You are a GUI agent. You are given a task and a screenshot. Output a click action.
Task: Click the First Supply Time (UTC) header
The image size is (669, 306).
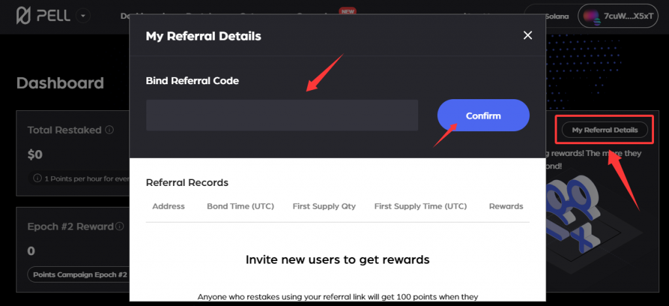coord(421,206)
